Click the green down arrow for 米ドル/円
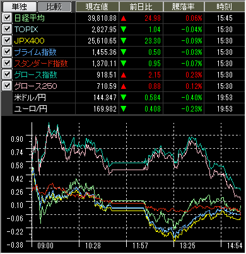The height and width of the screenshot is (254, 246). pyautogui.click(x=124, y=98)
